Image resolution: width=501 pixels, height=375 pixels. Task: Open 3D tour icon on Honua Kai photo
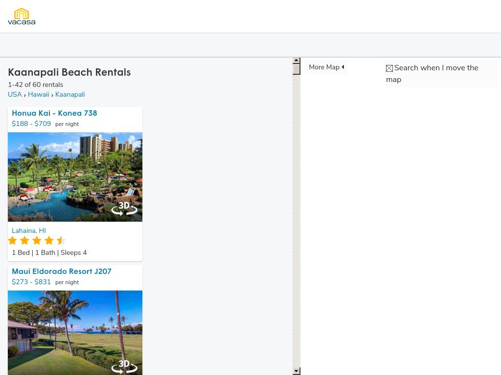124,208
